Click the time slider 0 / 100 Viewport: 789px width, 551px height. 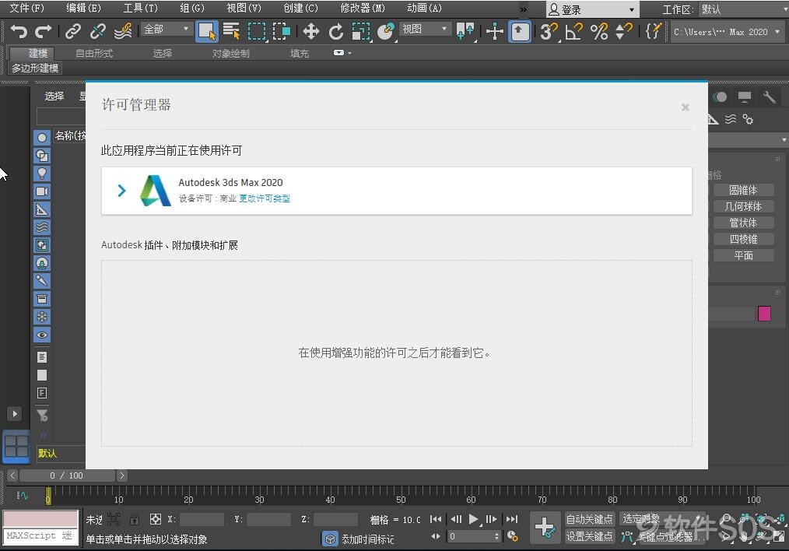(x=67, y=476)
